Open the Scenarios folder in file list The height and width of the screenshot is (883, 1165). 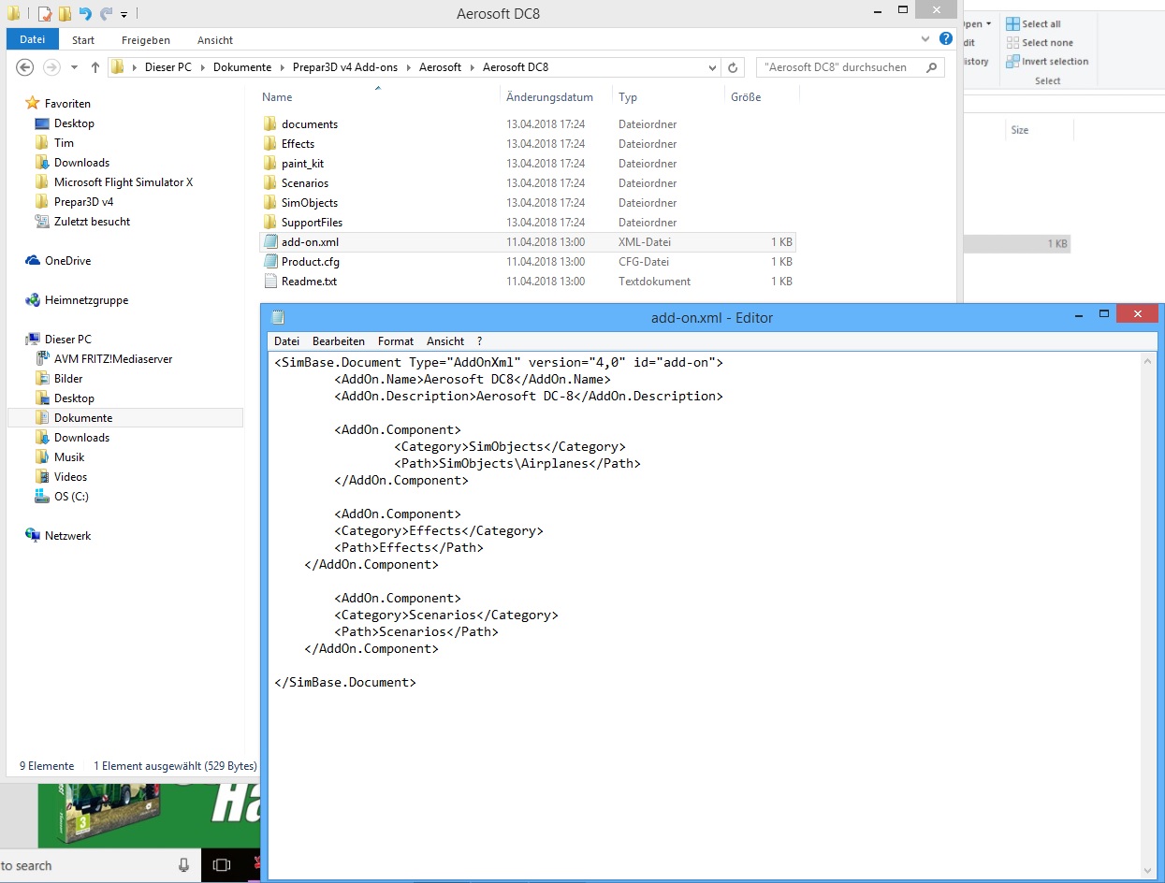[305, 183]
